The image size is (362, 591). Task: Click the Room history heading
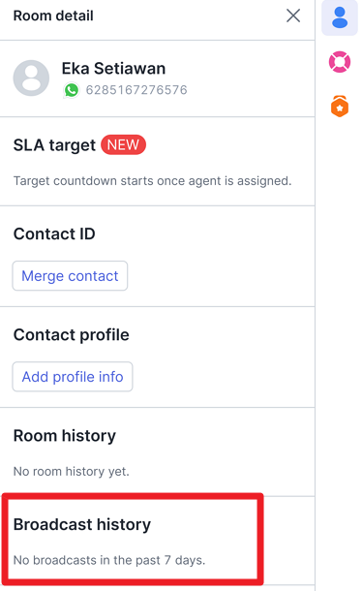point(65,436)
